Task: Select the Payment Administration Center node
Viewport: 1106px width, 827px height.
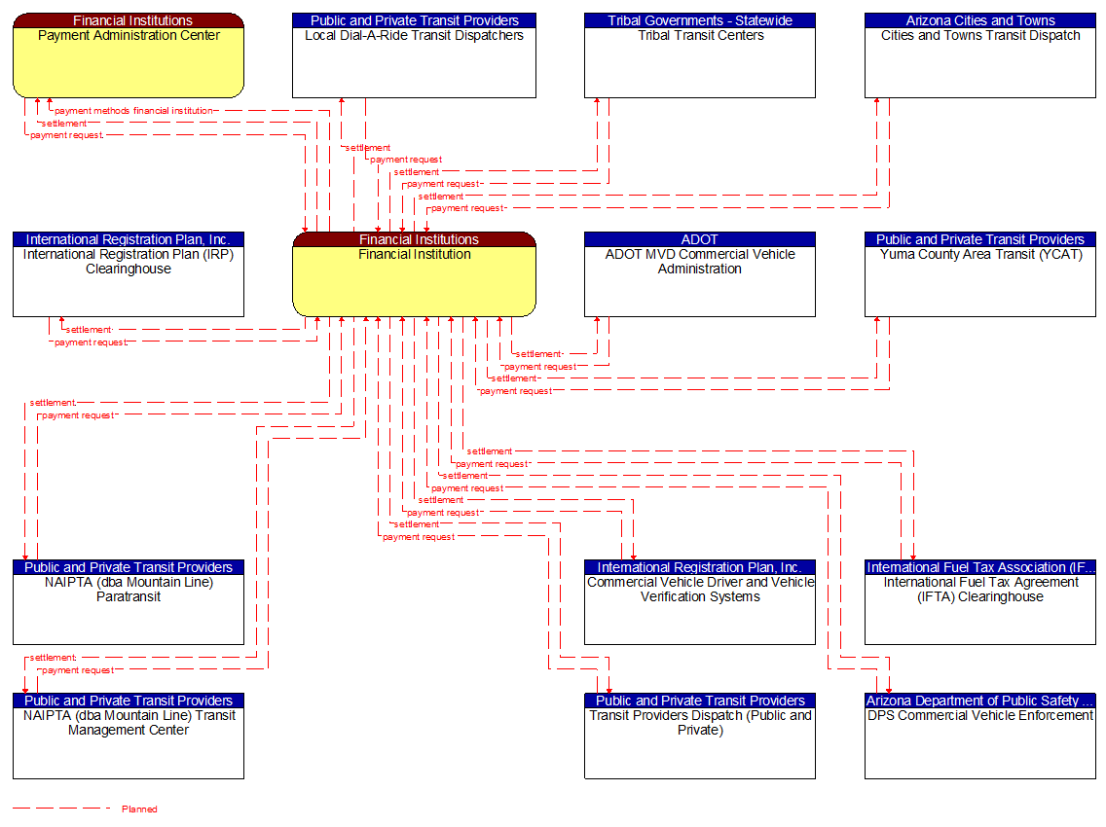Action: pyautogui.click(x=128, y=55)
